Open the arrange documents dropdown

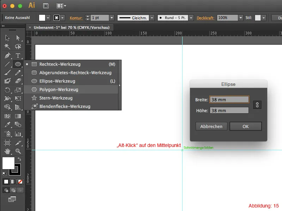click(x=61, y=6)
